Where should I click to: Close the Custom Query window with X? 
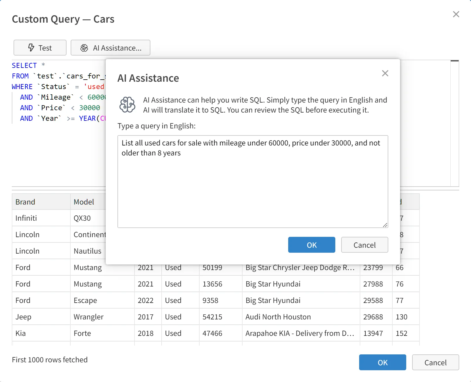pos(456,14)
